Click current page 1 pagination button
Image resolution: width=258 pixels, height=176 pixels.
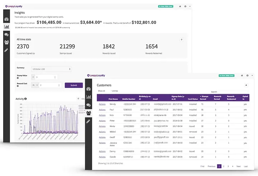click(x=219, y=166)
